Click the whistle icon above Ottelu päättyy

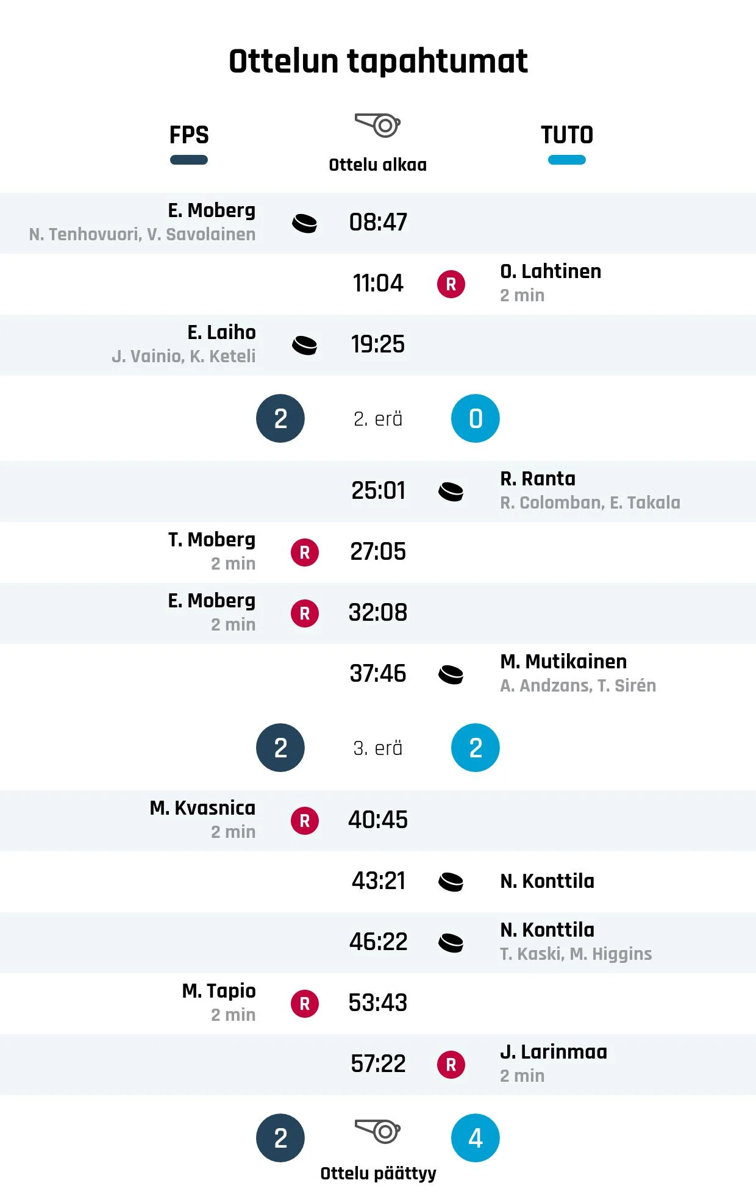(x=377, y=1131)
